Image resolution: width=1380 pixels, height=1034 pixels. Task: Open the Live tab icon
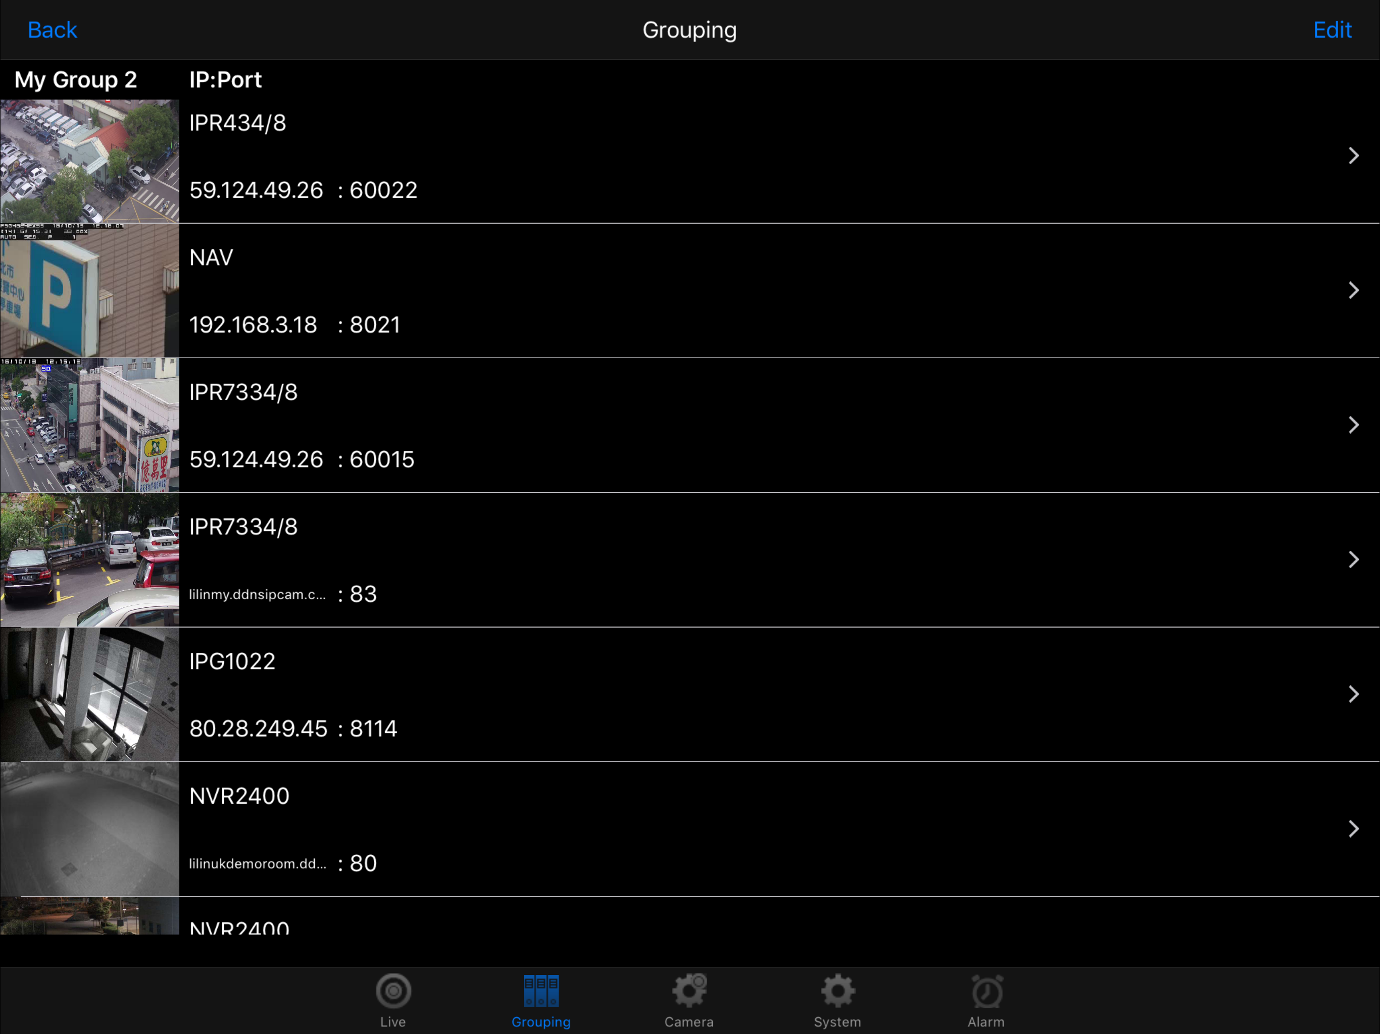[x=393, y=991]
